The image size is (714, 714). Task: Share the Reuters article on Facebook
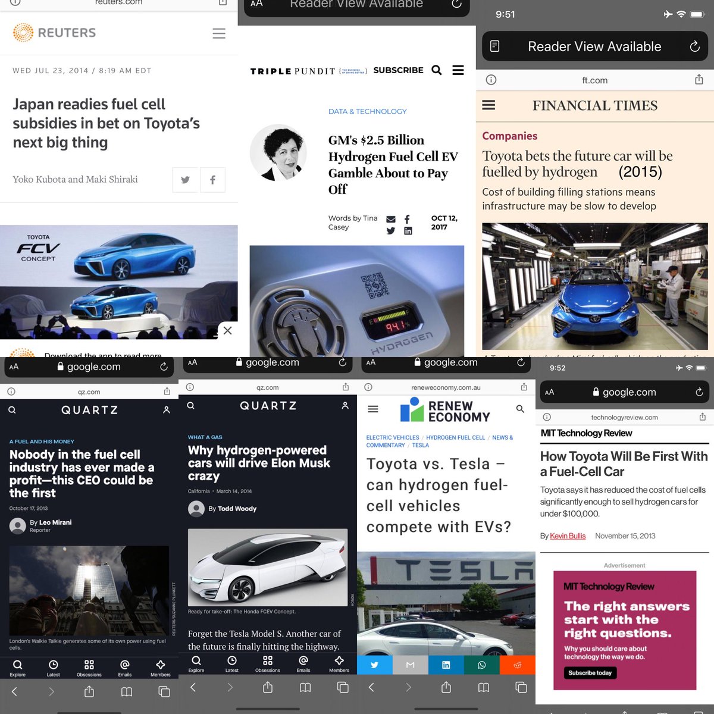(x=212, y=179)
